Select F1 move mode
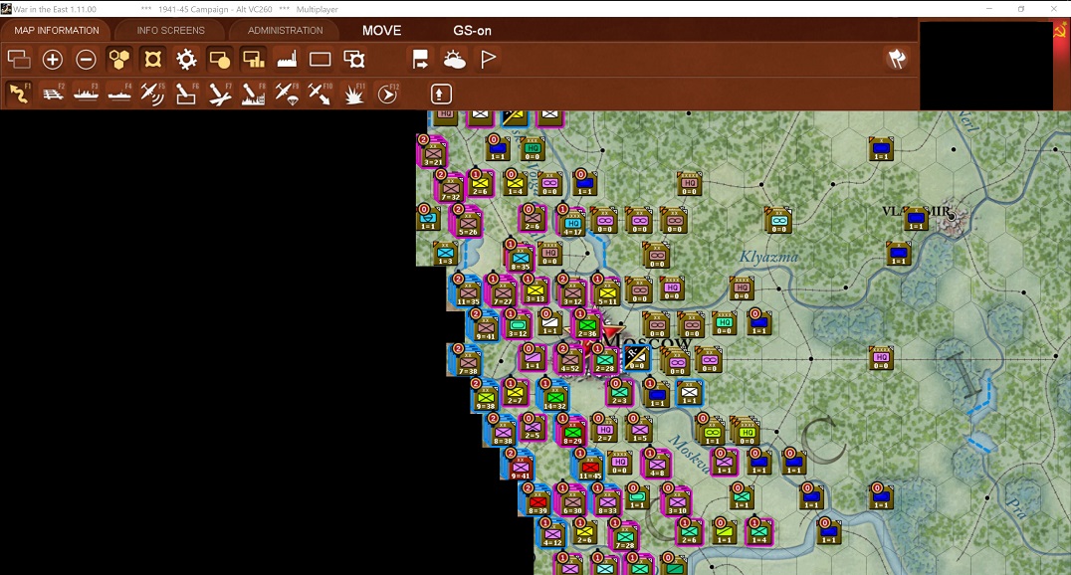The image size is (1071, 575). pos(19,94)
